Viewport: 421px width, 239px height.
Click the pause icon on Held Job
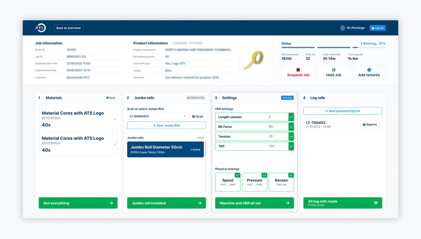(333, 70)
